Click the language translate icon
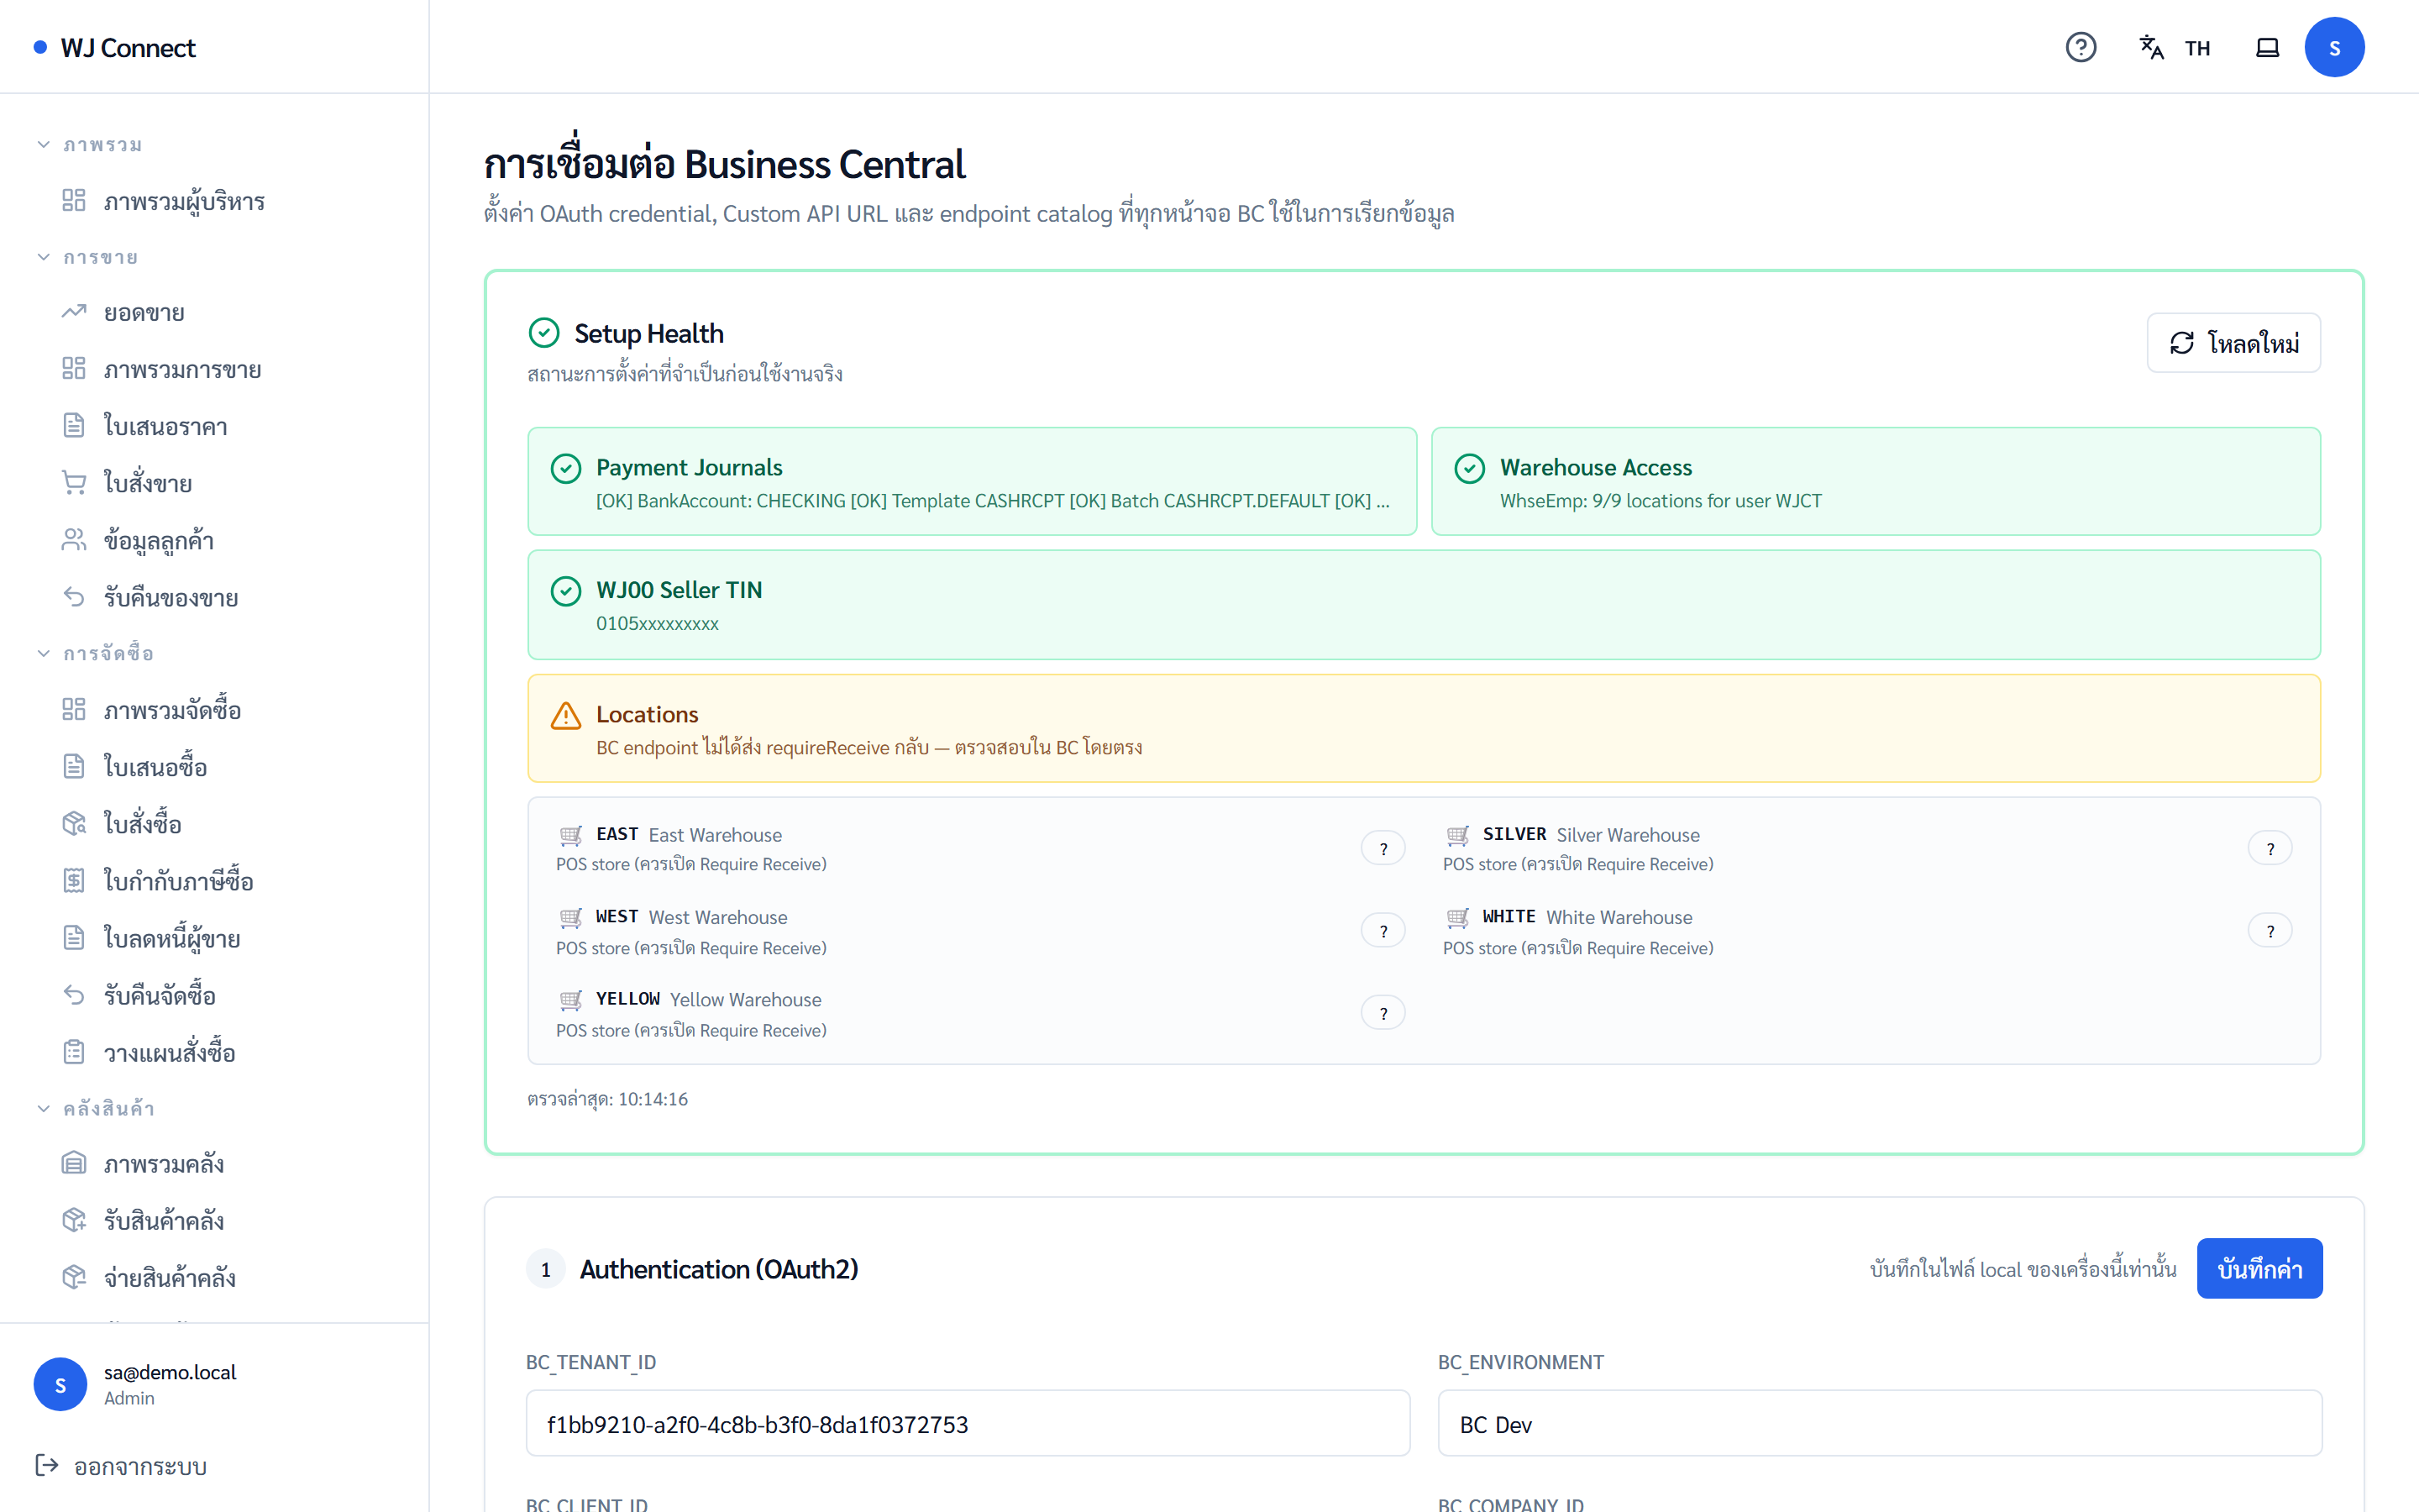Viewport: 2419px width, 1512px height. tap(2151, 47)
